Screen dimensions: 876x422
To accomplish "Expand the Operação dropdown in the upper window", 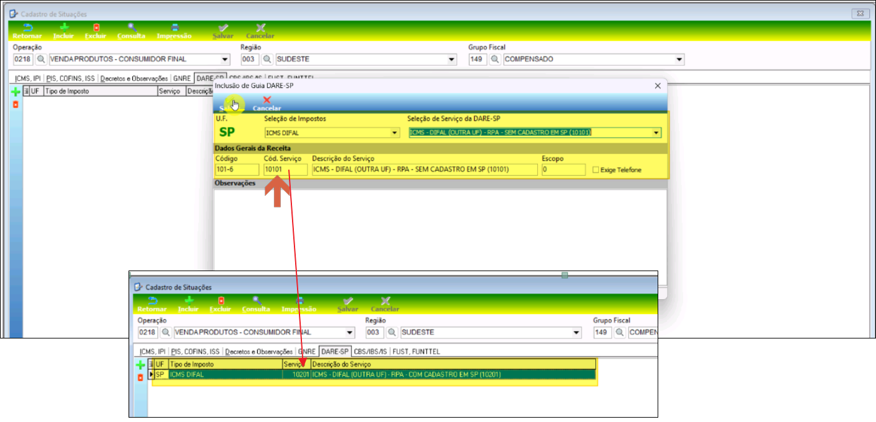I will [x=225, y=59].
